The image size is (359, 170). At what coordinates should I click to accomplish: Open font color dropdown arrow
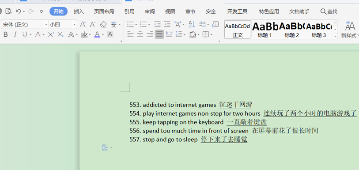pyautogui.click(x=103, y=35)
